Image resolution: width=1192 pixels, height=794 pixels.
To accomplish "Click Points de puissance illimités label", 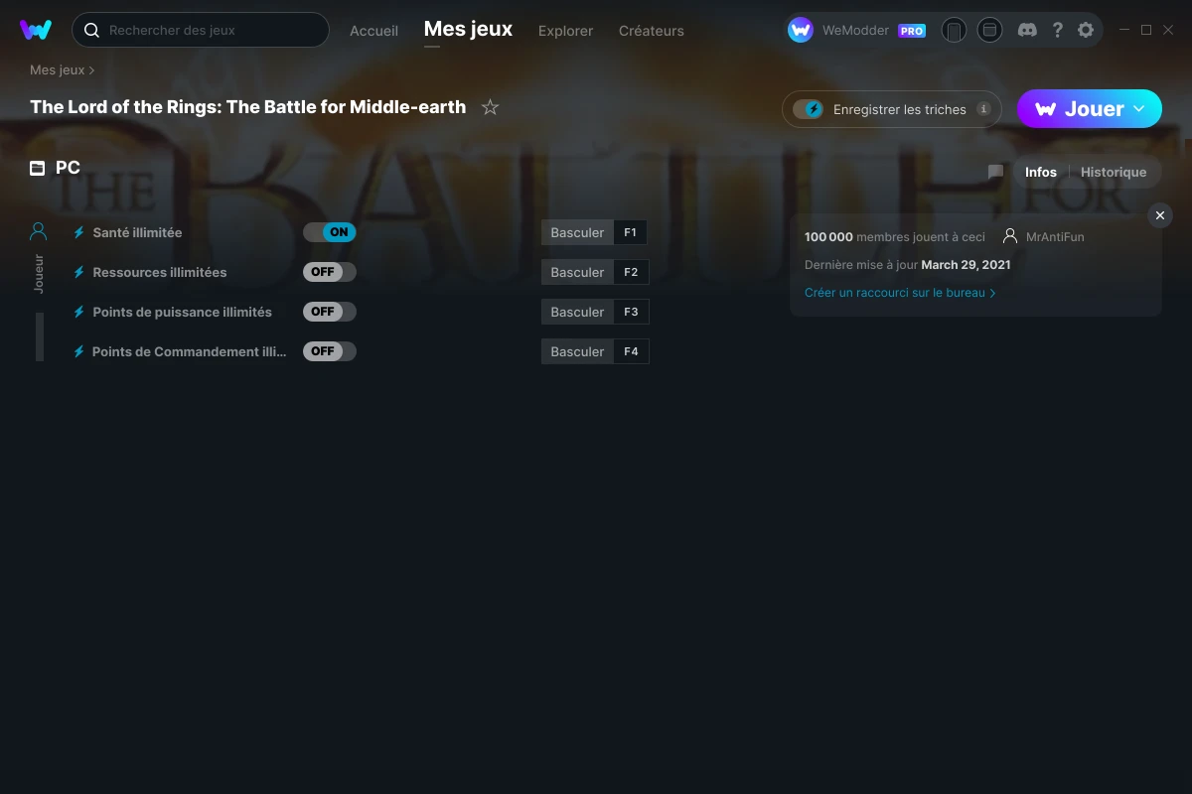I will 183,312.
